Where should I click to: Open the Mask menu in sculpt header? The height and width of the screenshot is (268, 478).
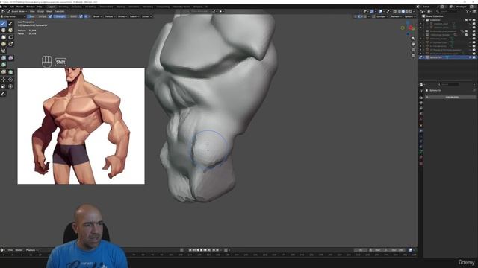[49, 11]
